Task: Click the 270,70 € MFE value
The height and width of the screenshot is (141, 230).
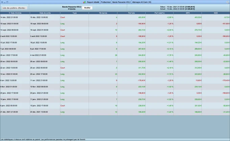Action: click(198, 30)
